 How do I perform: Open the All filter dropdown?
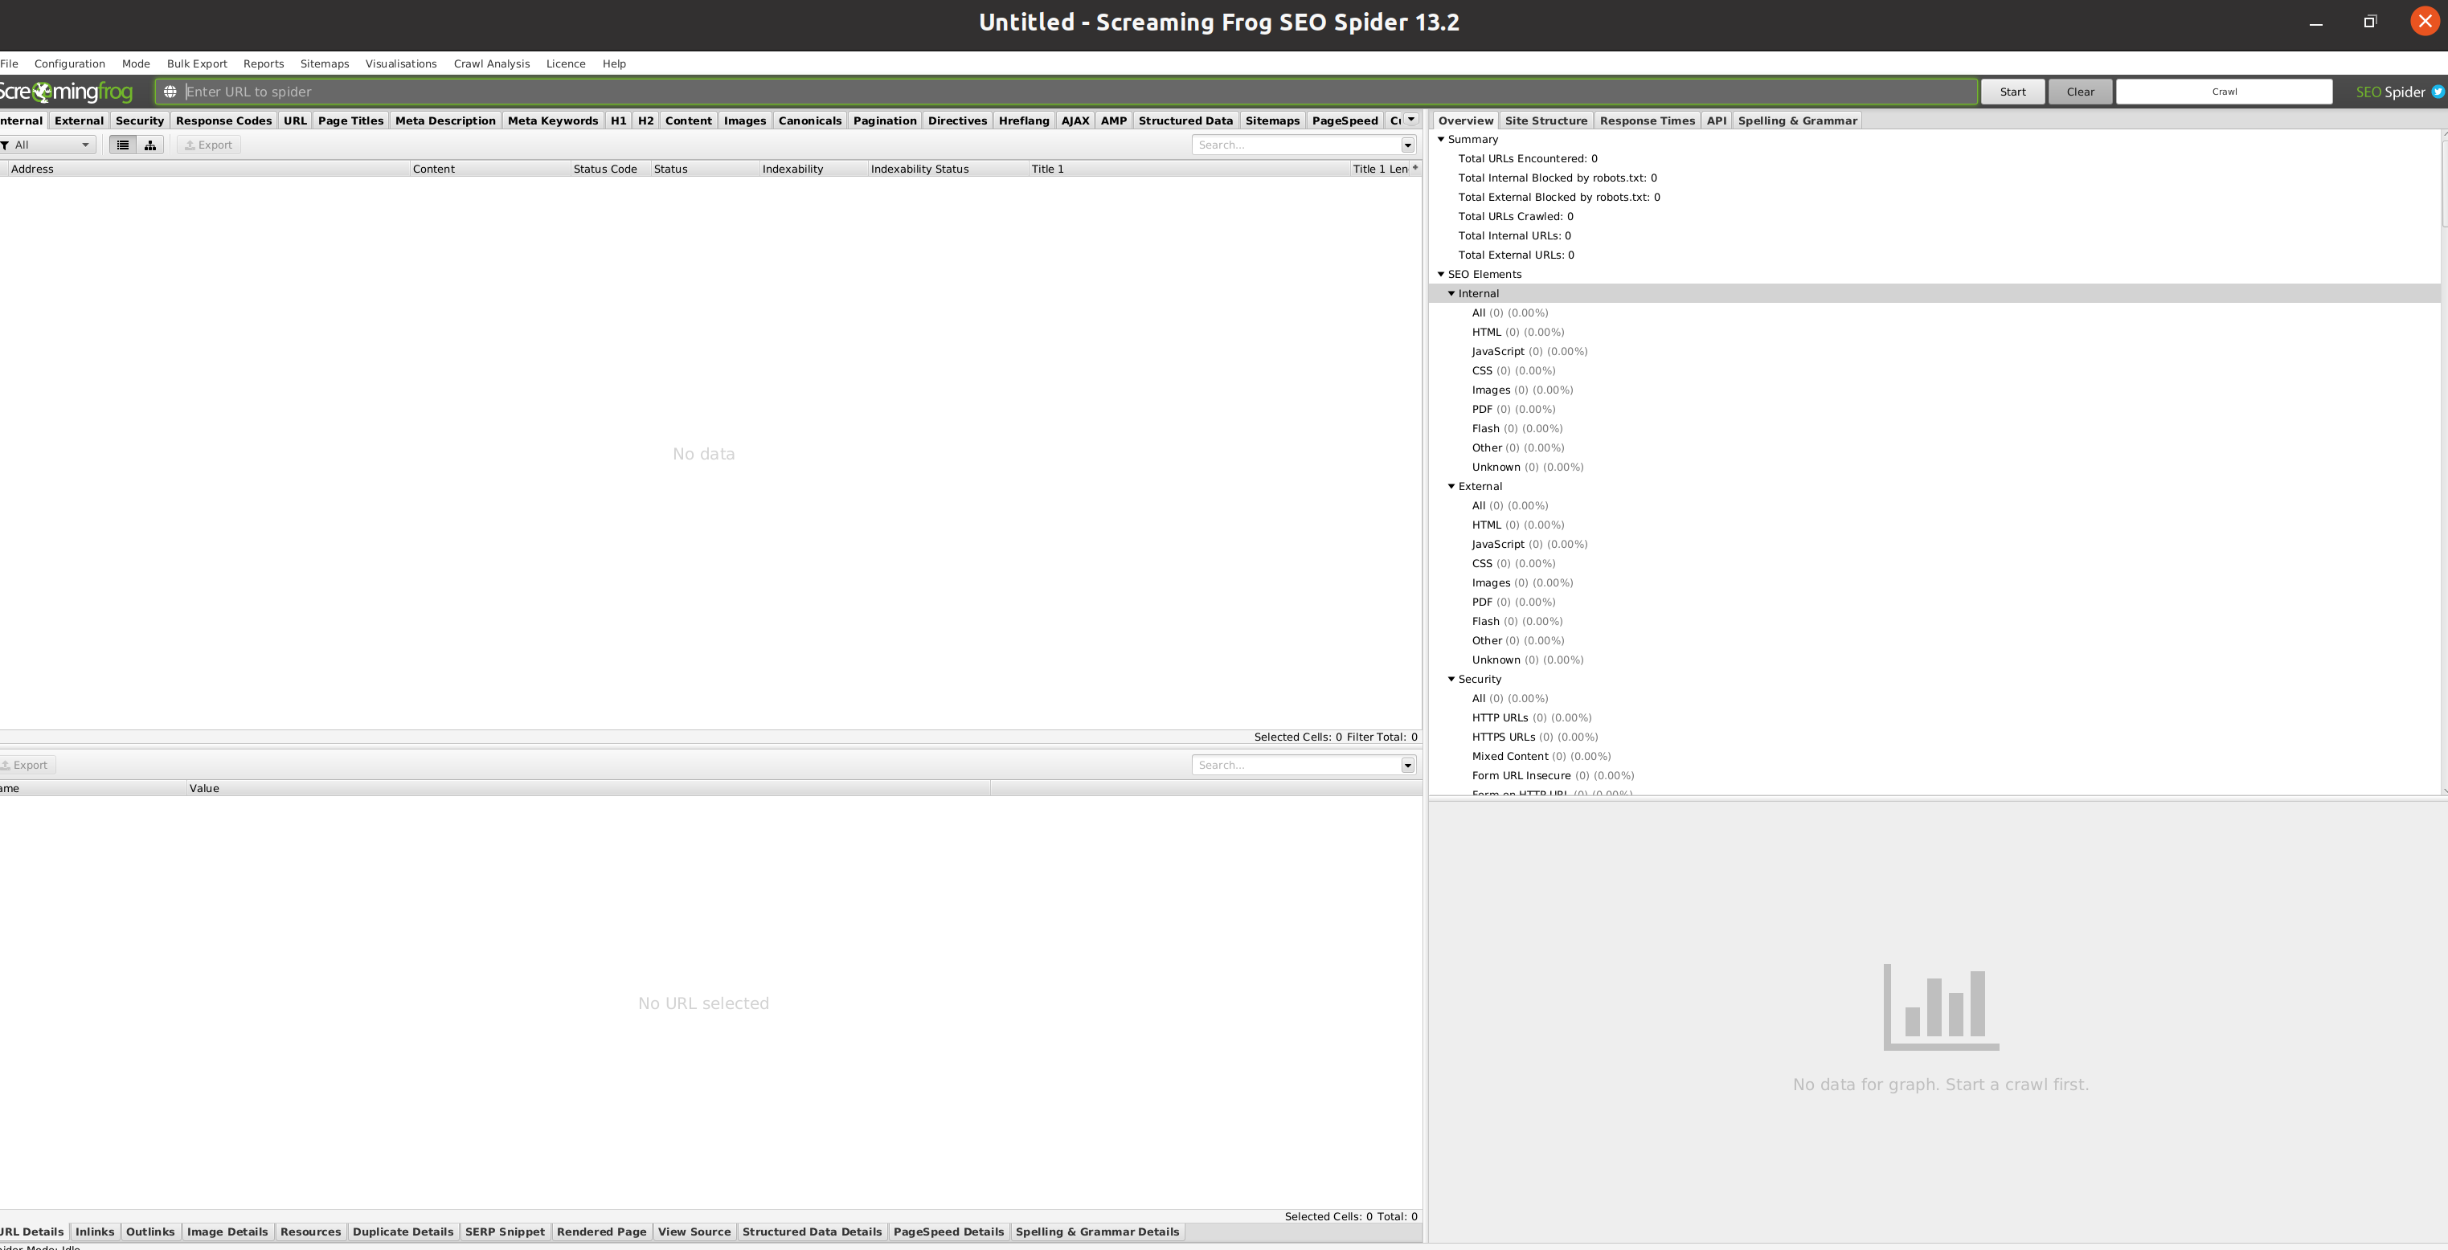[x=47, y=145]
